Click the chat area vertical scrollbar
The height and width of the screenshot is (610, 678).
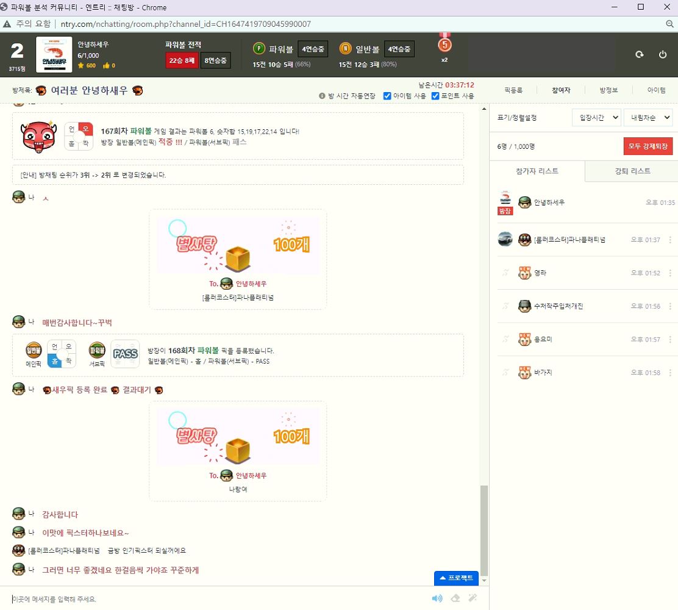click(x=484, y=531)
